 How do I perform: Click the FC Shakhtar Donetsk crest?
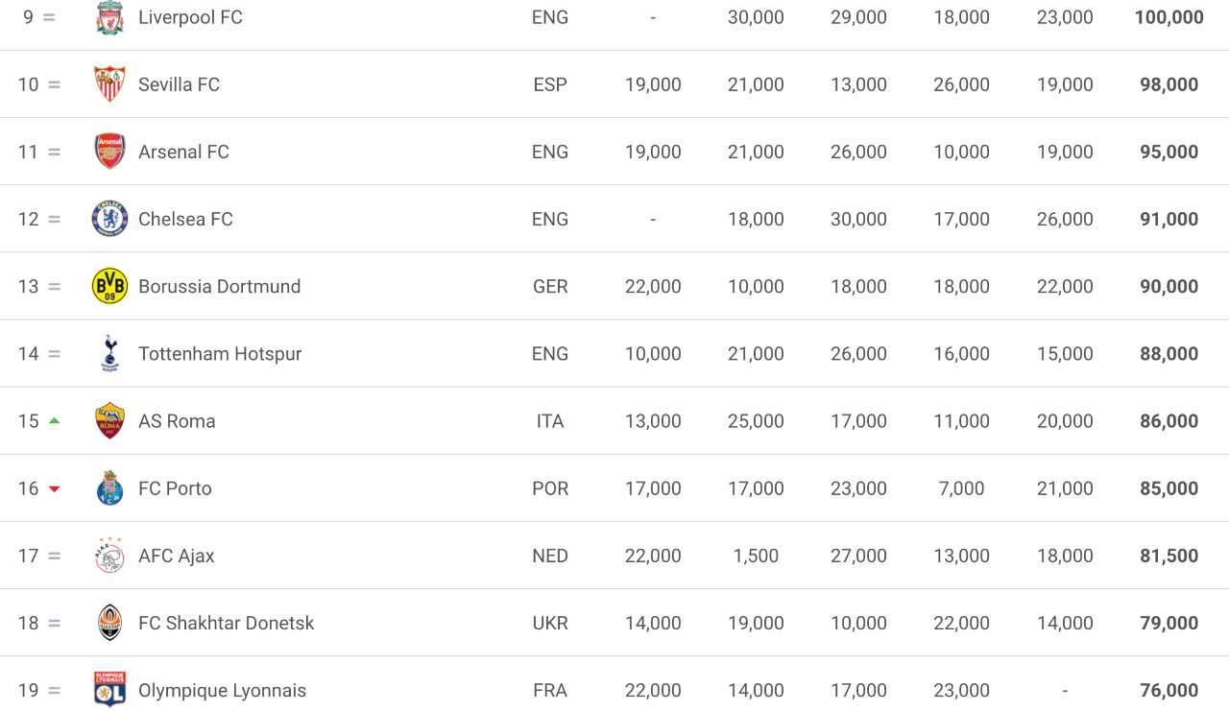(109, 623)
